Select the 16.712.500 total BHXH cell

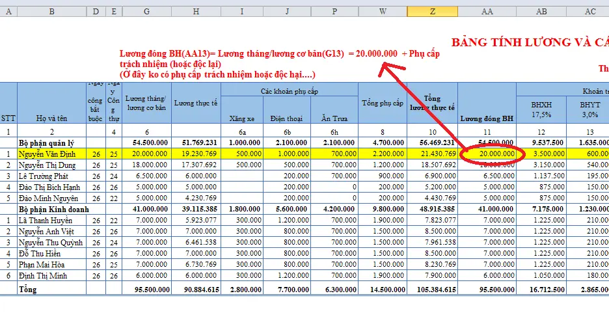pos(541,290)
